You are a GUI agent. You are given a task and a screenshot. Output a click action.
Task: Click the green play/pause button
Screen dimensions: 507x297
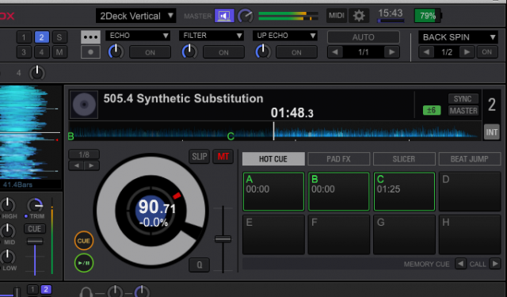pos(84,263)
